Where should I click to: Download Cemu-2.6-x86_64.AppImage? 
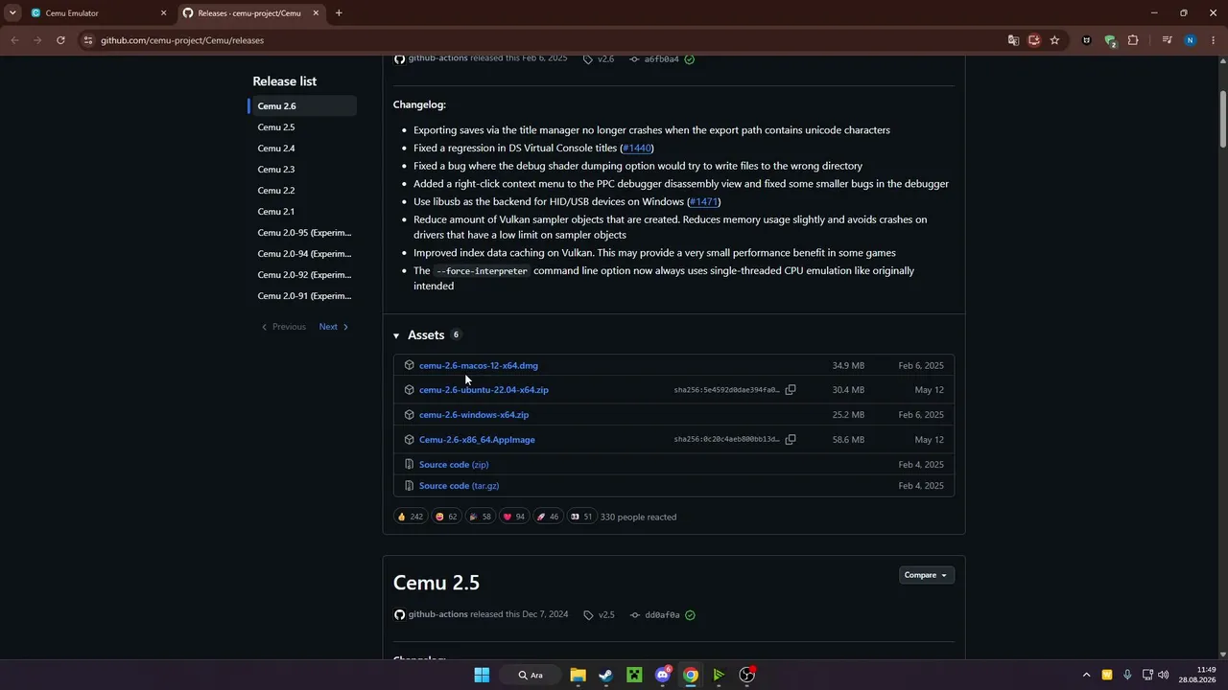(477, 440)
